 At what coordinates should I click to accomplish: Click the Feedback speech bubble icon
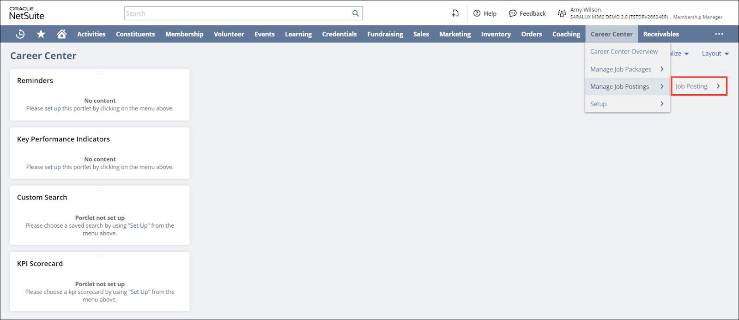coord(513,13)
